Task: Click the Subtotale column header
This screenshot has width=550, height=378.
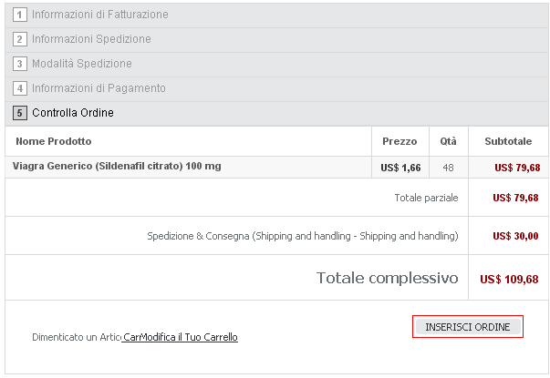Action: [x=508, y=141]
